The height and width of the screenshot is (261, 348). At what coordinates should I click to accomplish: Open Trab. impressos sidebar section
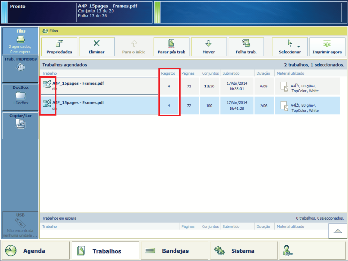(x=21, y=69)
